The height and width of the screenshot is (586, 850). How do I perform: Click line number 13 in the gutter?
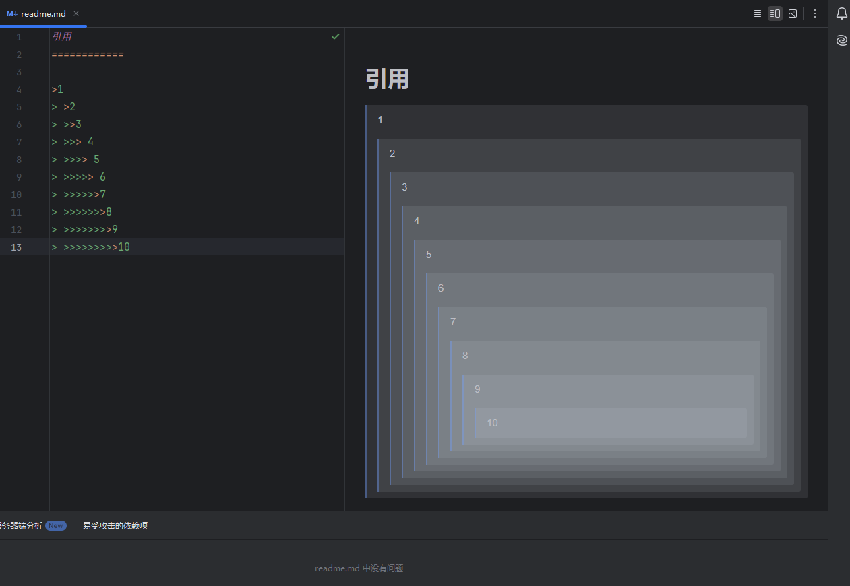[x=16, y=247]
